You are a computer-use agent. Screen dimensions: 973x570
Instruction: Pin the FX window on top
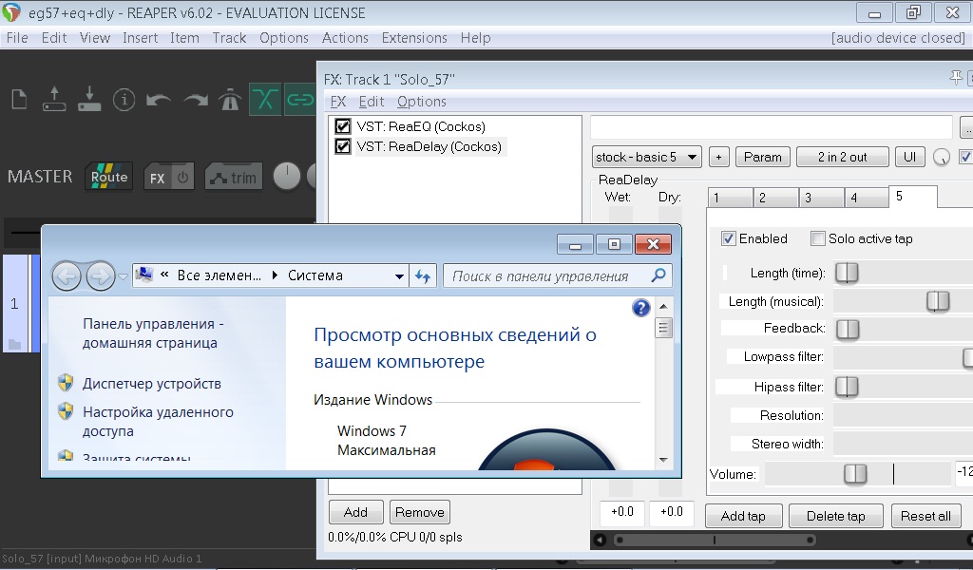point(956,78)
